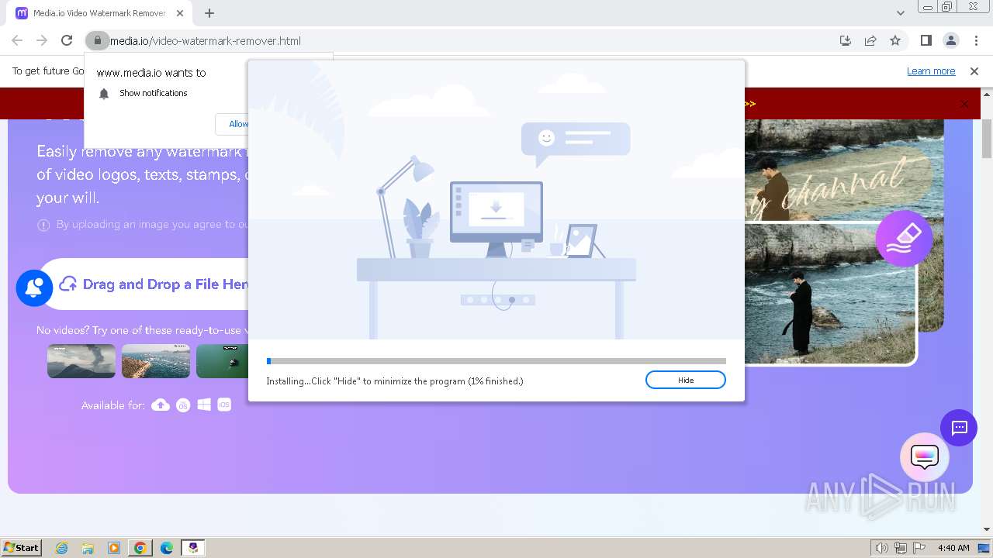Click the action center flag icon

pyautogui.click(x=919, y=548)
